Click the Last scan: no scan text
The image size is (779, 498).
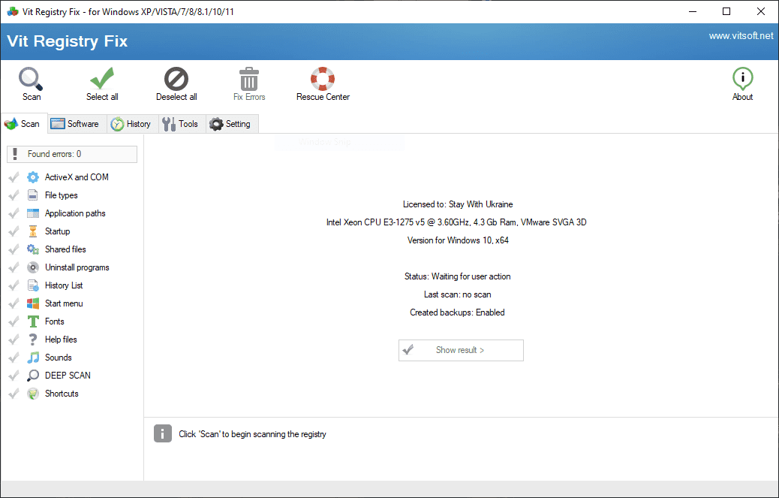click(457, 294)
